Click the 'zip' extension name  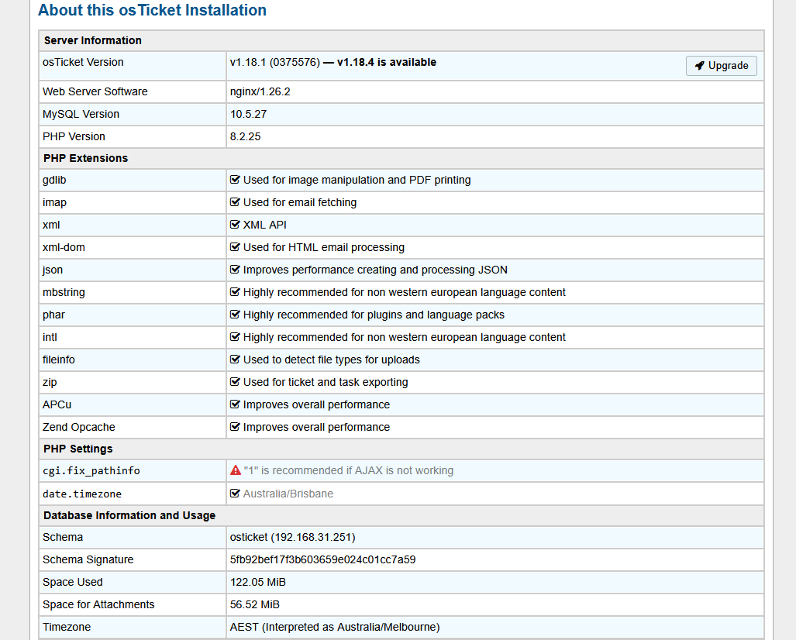[x=50, y=382]
